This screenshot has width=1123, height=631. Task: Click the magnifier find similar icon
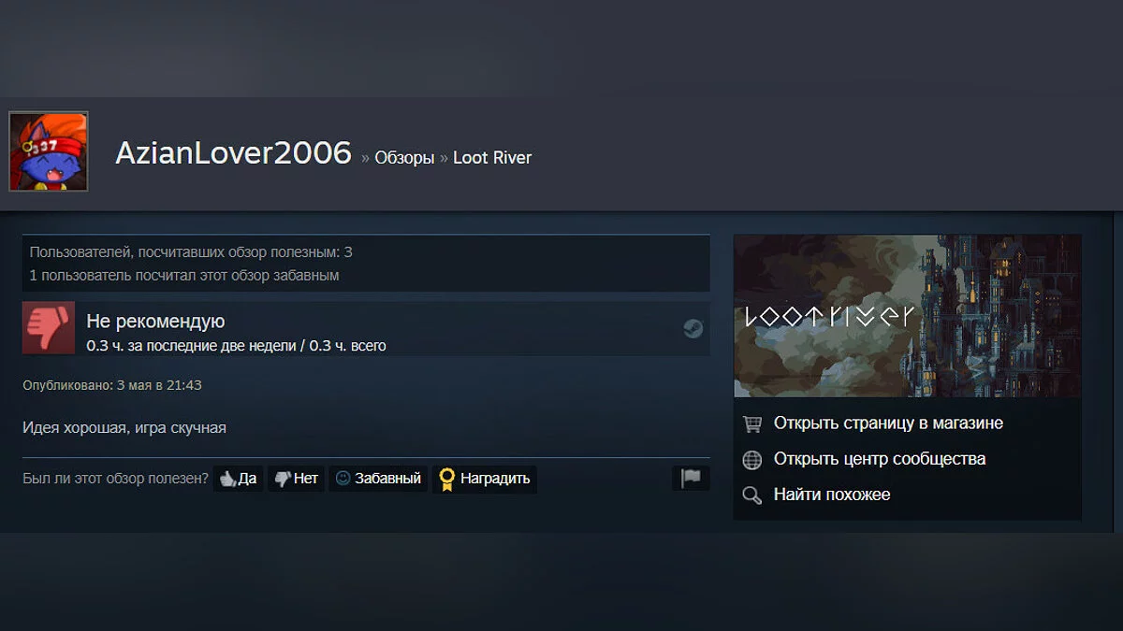pos(751,495)
